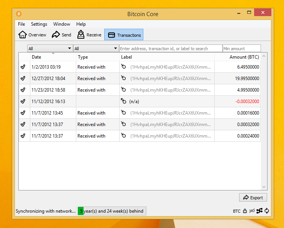Click Received with in 12/27/2012 row
The width and height of the screenshot is (284, 228).
coord(91,79)
